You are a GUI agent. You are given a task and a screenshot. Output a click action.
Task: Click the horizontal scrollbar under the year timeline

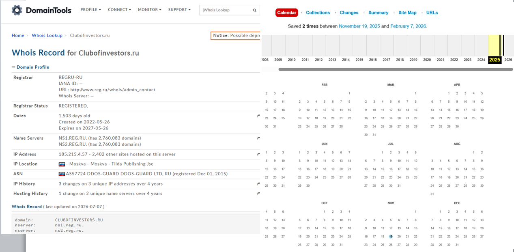point(396,69)
